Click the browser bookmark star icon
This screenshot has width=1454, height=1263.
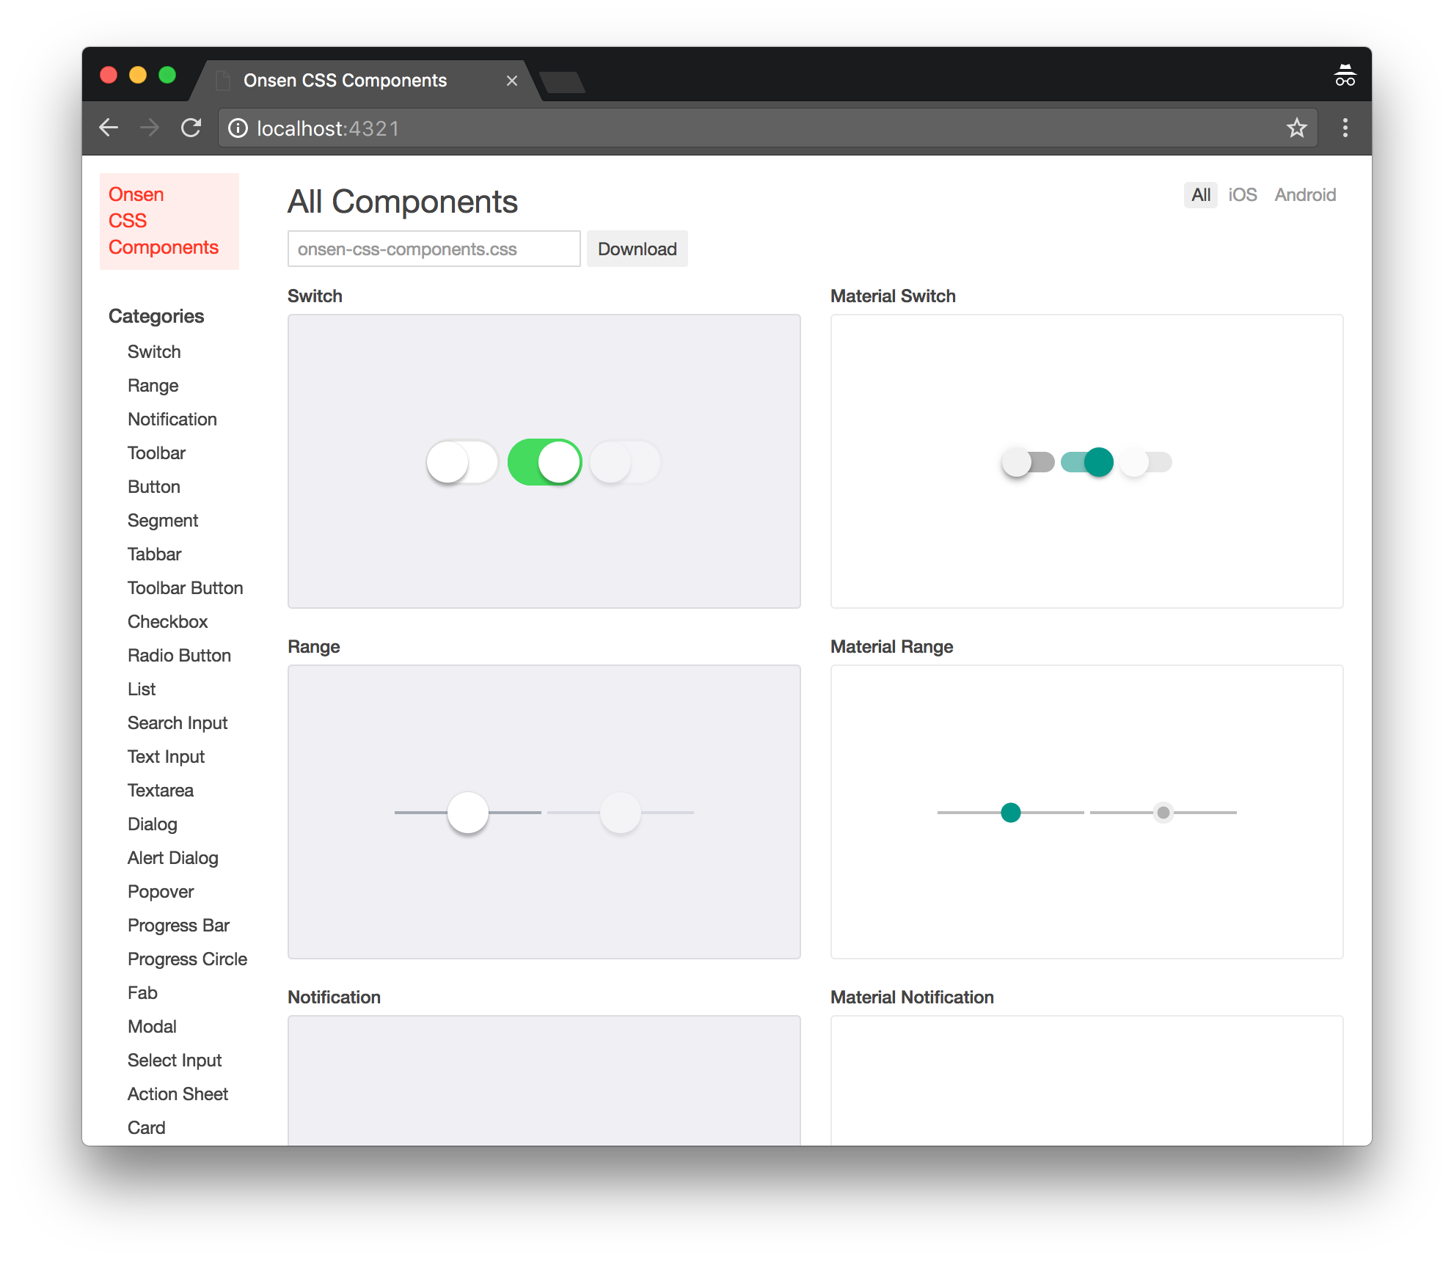(x=1298, y=128)
